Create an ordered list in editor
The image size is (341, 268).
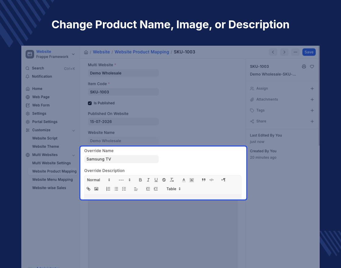tap(108, 189)
